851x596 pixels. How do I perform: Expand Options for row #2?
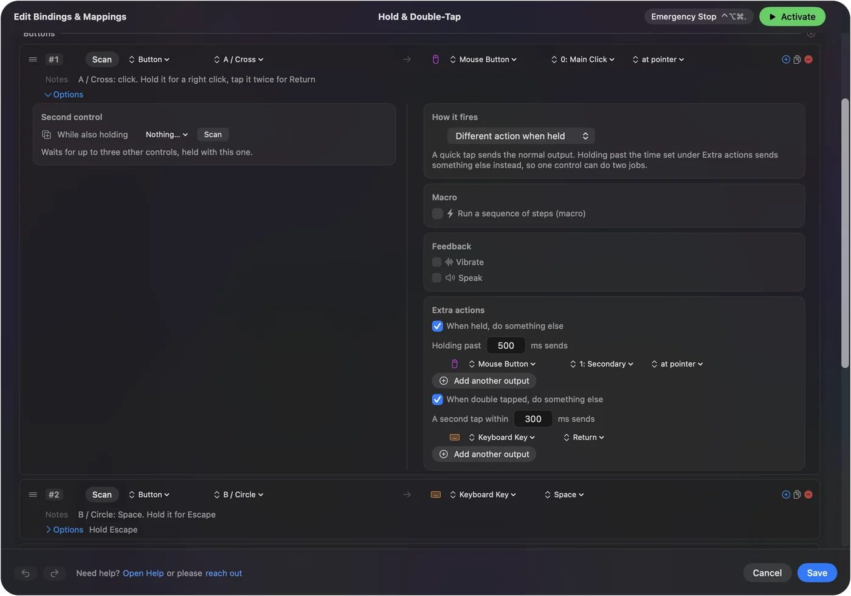pyautogui.click(x=64, y=530)
